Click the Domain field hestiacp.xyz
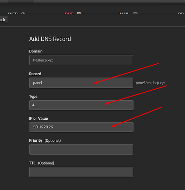 (x=81, y=60)
